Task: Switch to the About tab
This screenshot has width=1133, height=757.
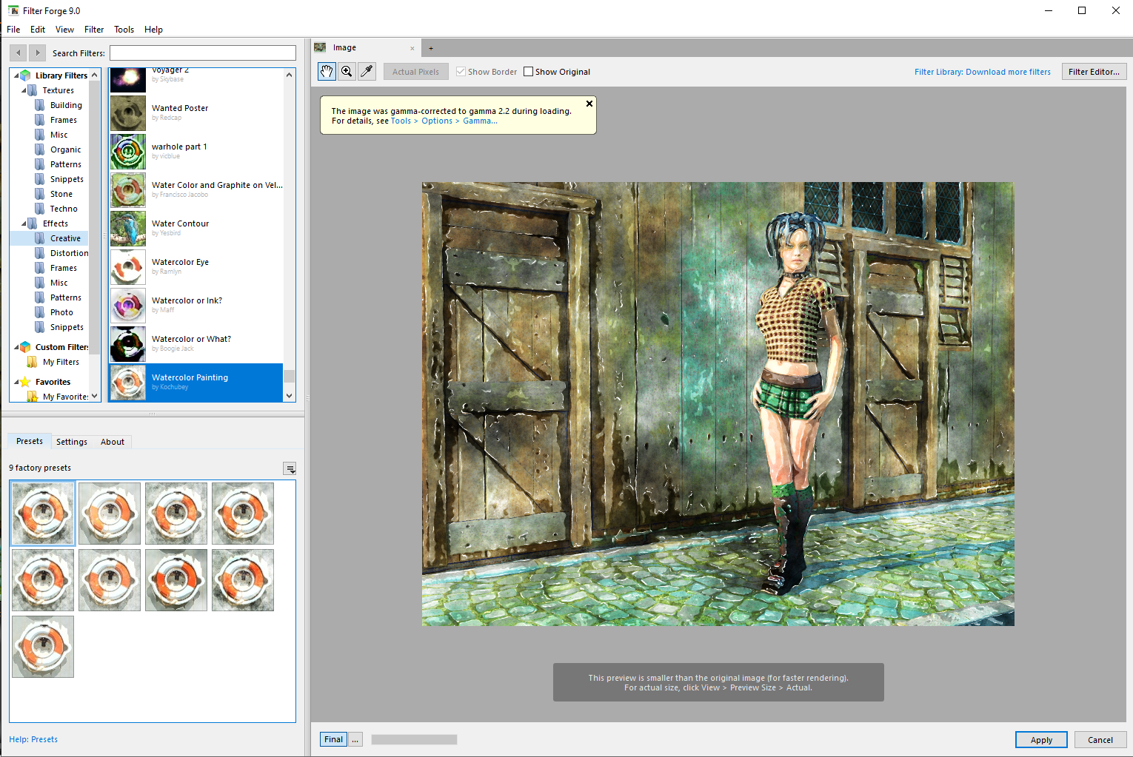Action: point(113,442)
